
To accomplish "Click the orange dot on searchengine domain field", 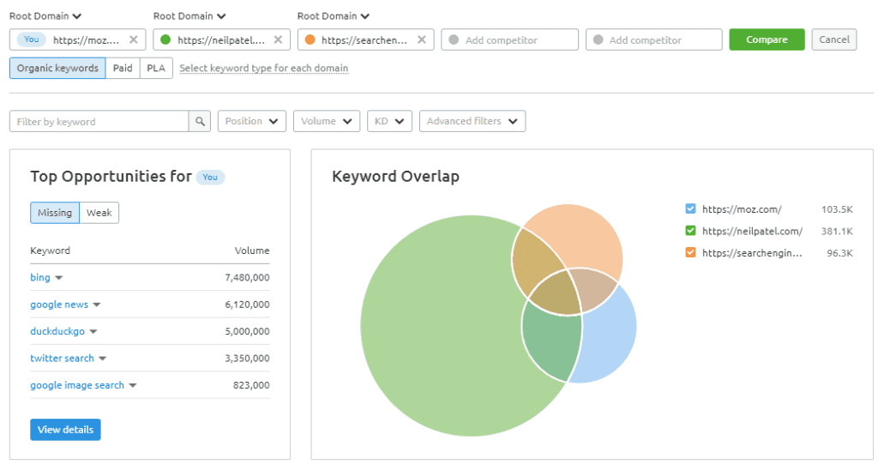I will pos(310,39).
